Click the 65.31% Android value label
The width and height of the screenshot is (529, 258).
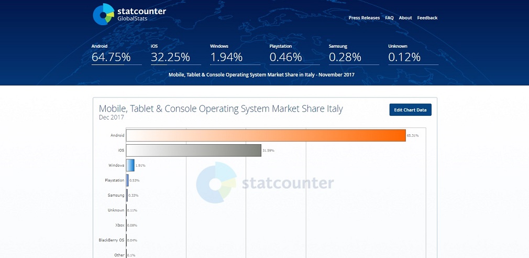413,135
